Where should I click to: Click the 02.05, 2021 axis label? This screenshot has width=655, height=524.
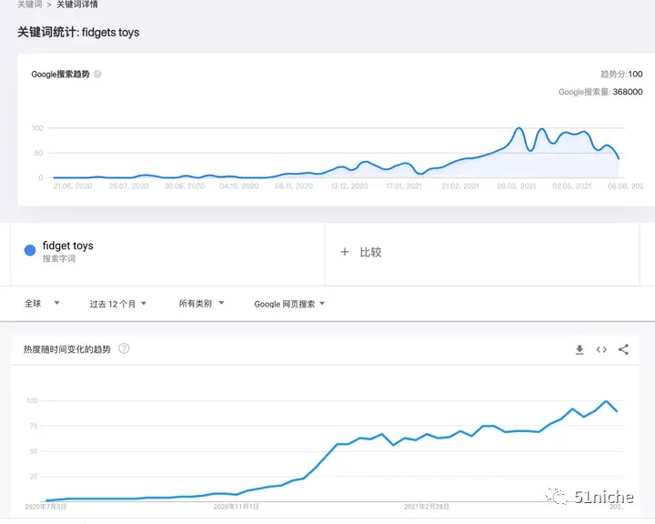tap(572, 186)
